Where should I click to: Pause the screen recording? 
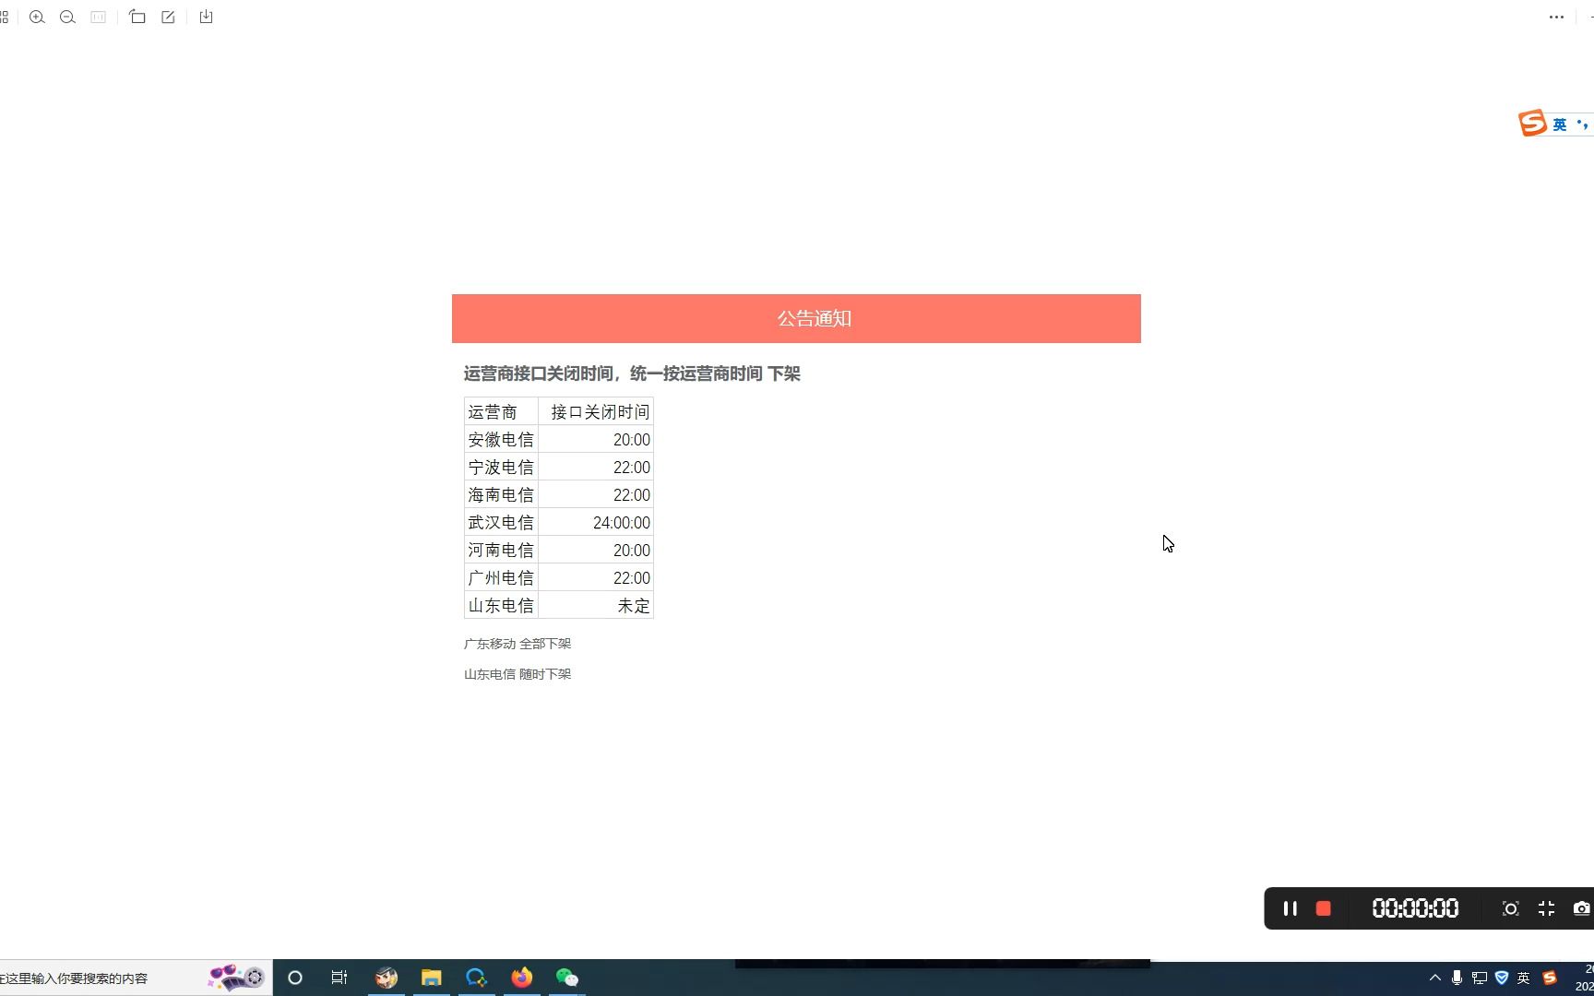click(x=1291, y=908)
